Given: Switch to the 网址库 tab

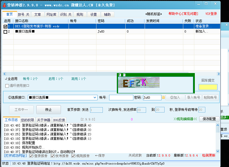Looking at the screenshot, I should pos(52,15).
